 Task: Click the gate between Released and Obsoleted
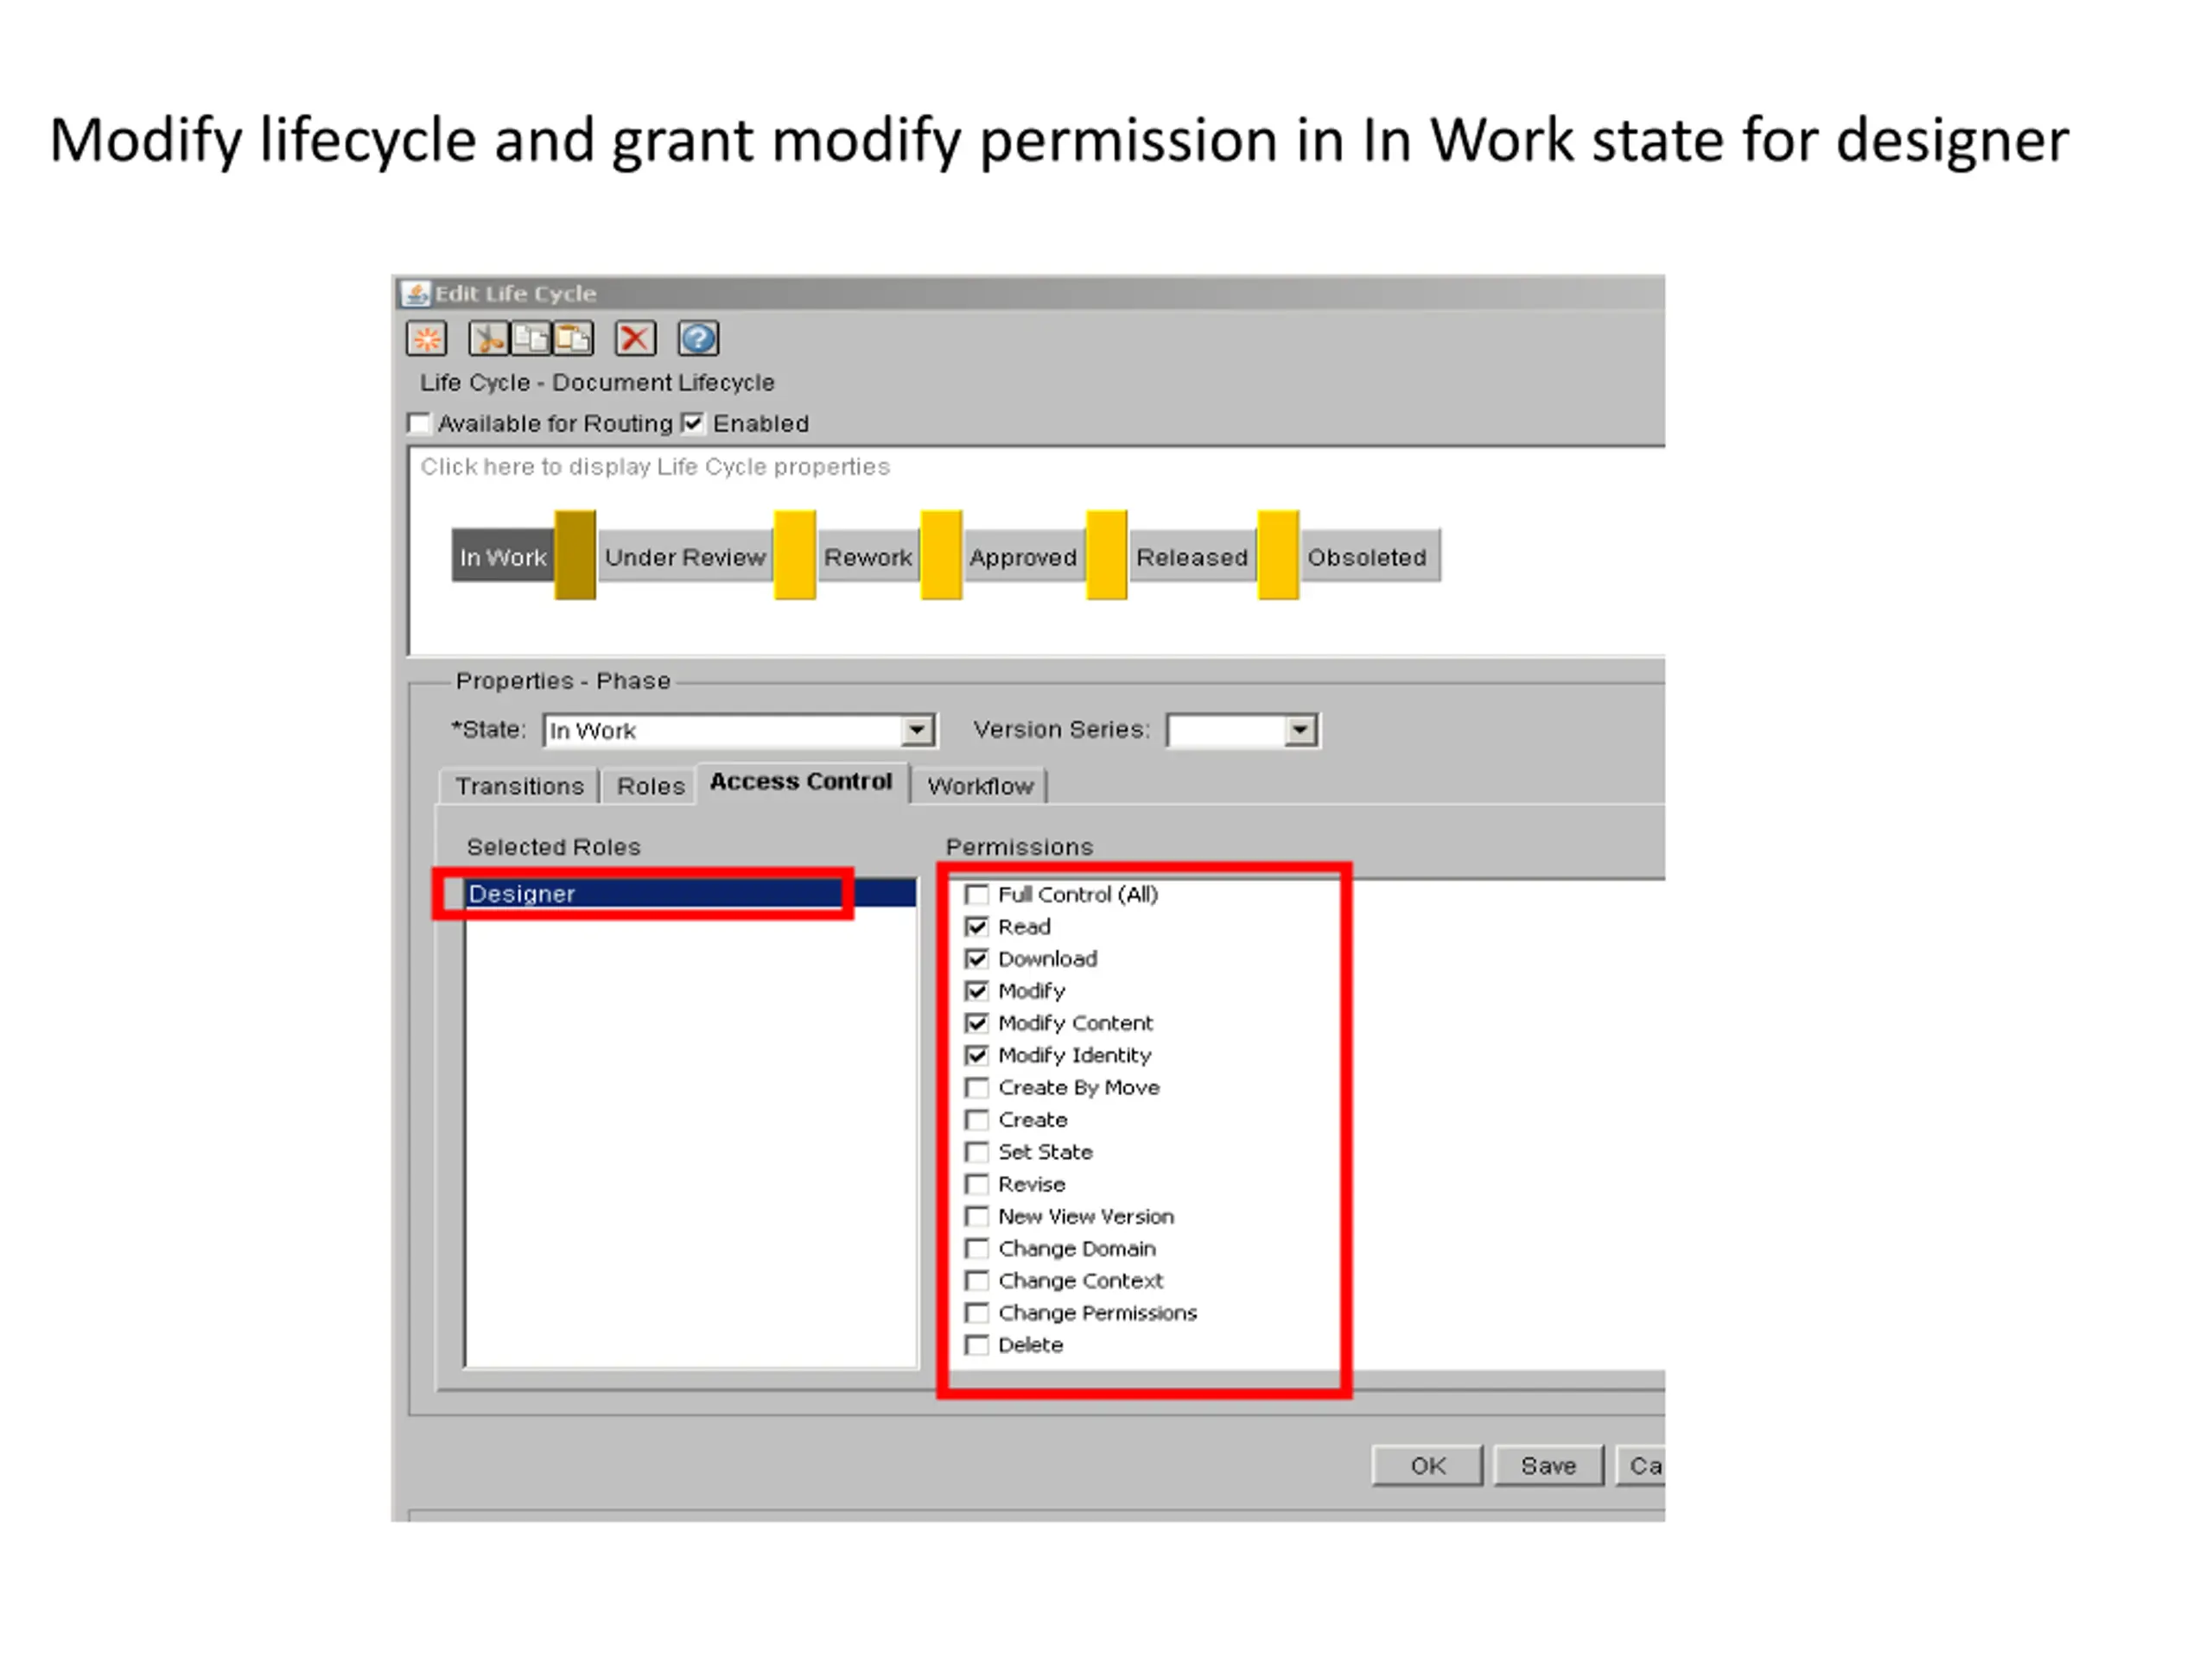click(1278, 554)
